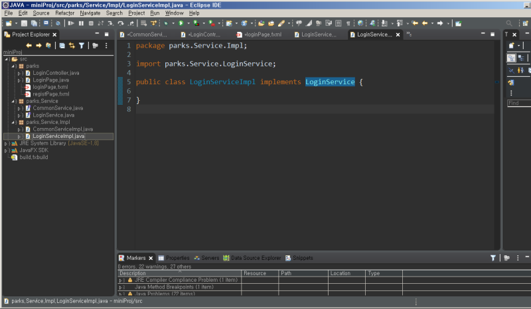The height and width of the screenshot is (309, 531).
Task: Collapse the src folder node
Action: (x=7, y=59)
